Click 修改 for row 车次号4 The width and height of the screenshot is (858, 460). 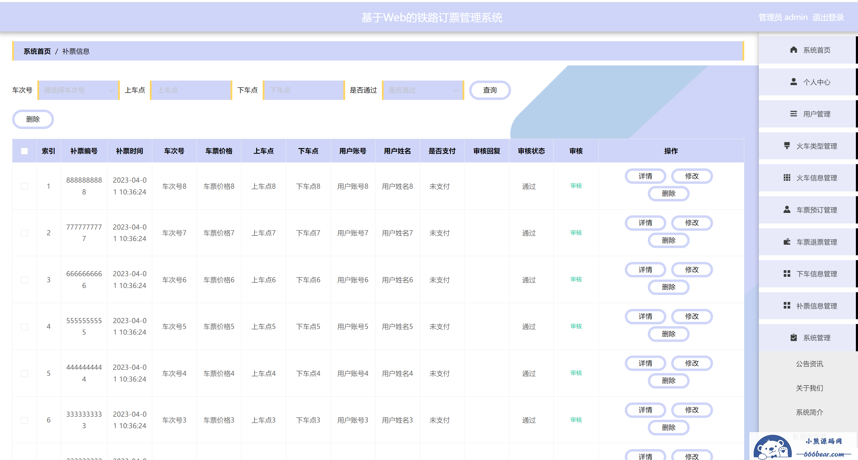(x=692, y=363)
